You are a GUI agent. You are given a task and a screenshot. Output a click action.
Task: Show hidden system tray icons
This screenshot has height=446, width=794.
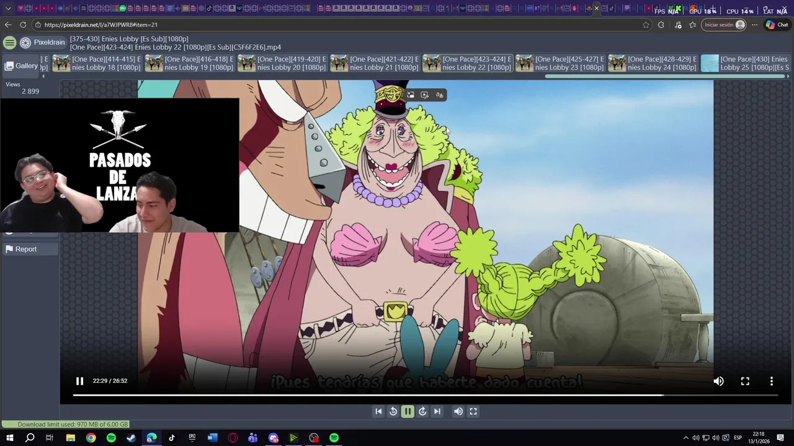pos(685,438)
